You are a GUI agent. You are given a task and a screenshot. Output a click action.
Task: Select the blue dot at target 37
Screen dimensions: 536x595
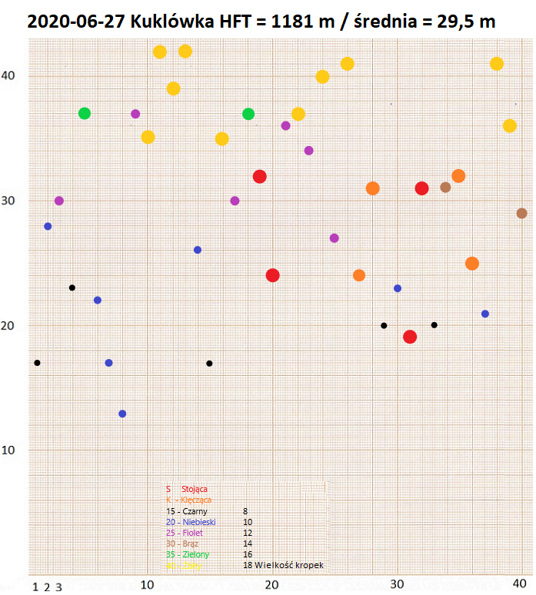485,314
